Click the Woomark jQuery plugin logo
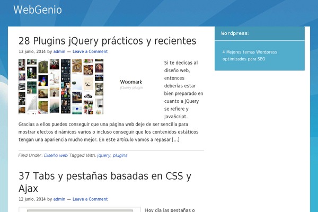This screenshot has width=318, height=212. point(131,85)
